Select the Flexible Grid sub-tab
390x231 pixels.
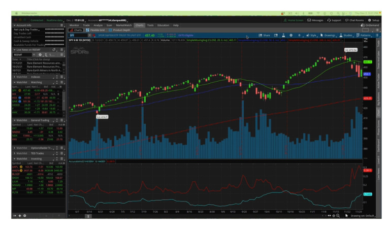[97, 30]
